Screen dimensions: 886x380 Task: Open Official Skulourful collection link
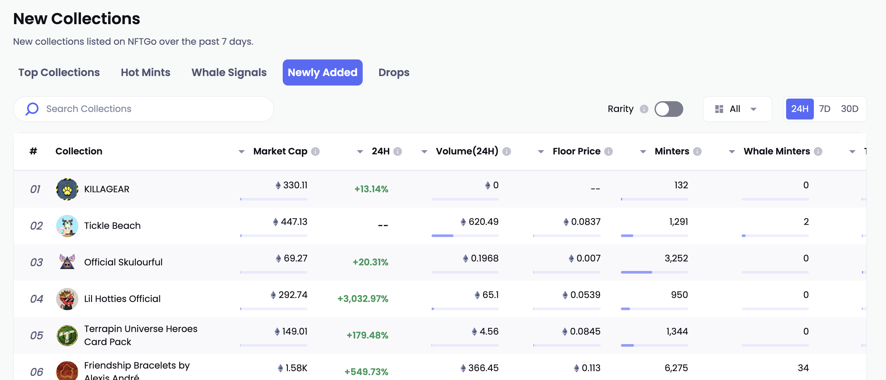[x=123, y=262]
